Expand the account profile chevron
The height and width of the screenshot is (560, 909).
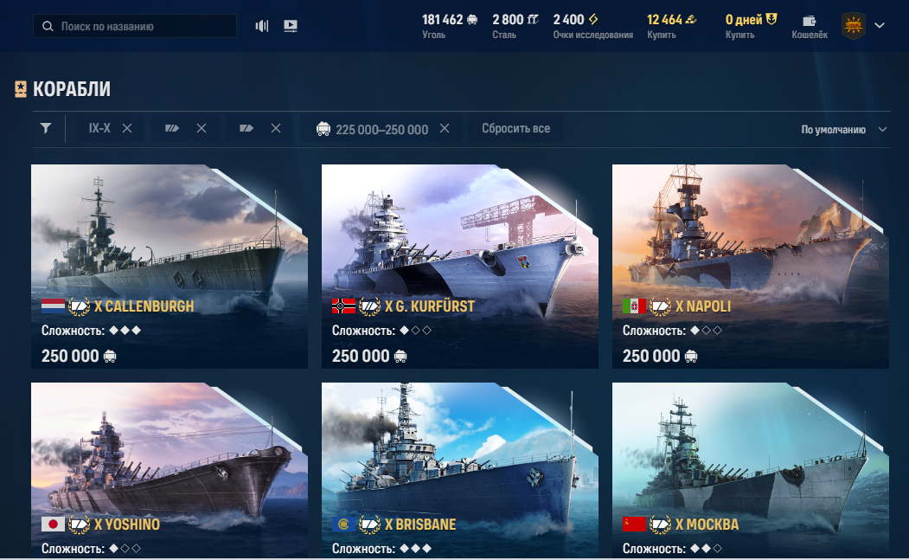(880, 26)
